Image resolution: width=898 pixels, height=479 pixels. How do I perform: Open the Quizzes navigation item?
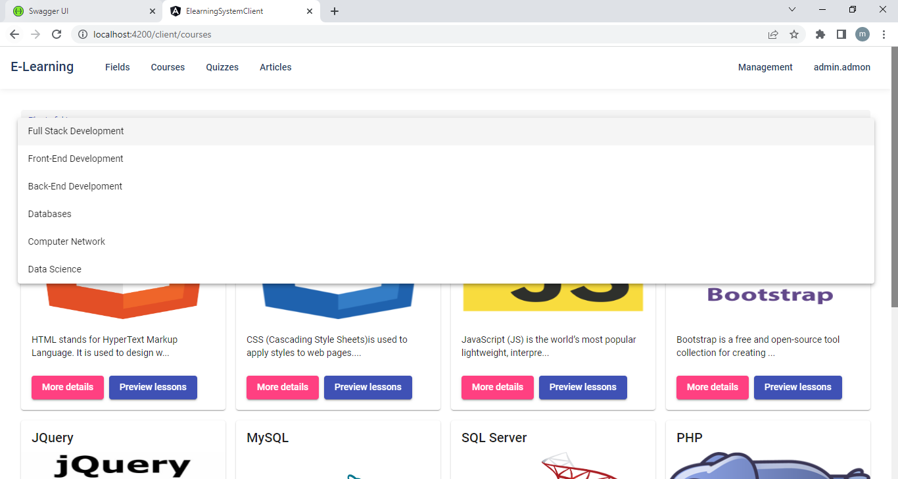pos(222,67)
